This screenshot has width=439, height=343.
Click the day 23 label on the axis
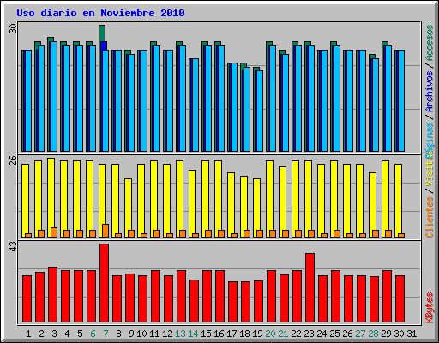coord(309,334)
